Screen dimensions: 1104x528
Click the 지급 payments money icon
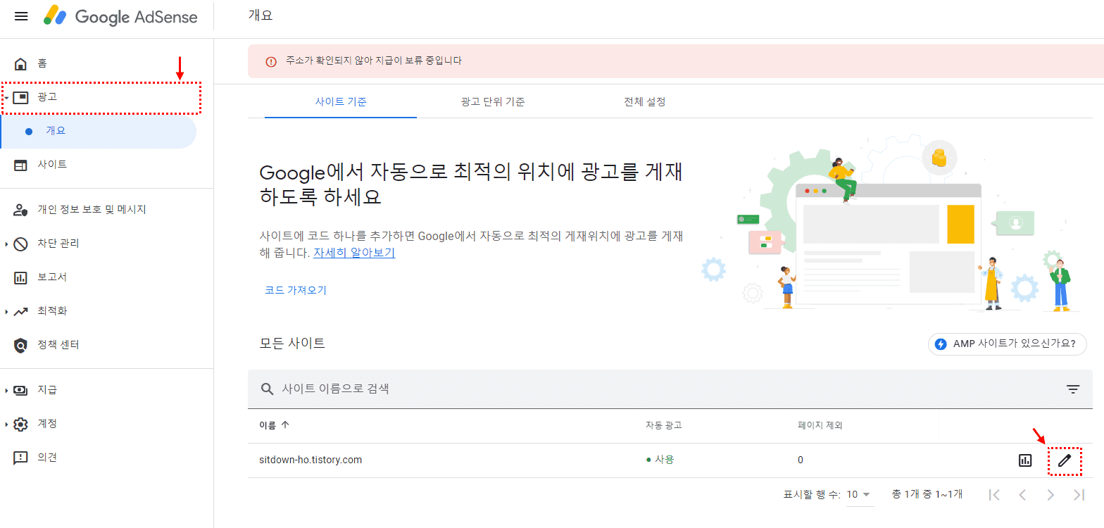pos(21,390)
